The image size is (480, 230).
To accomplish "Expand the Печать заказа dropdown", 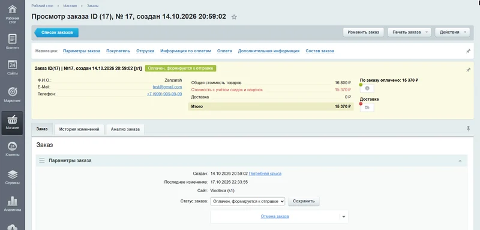I will coord(409,32).
